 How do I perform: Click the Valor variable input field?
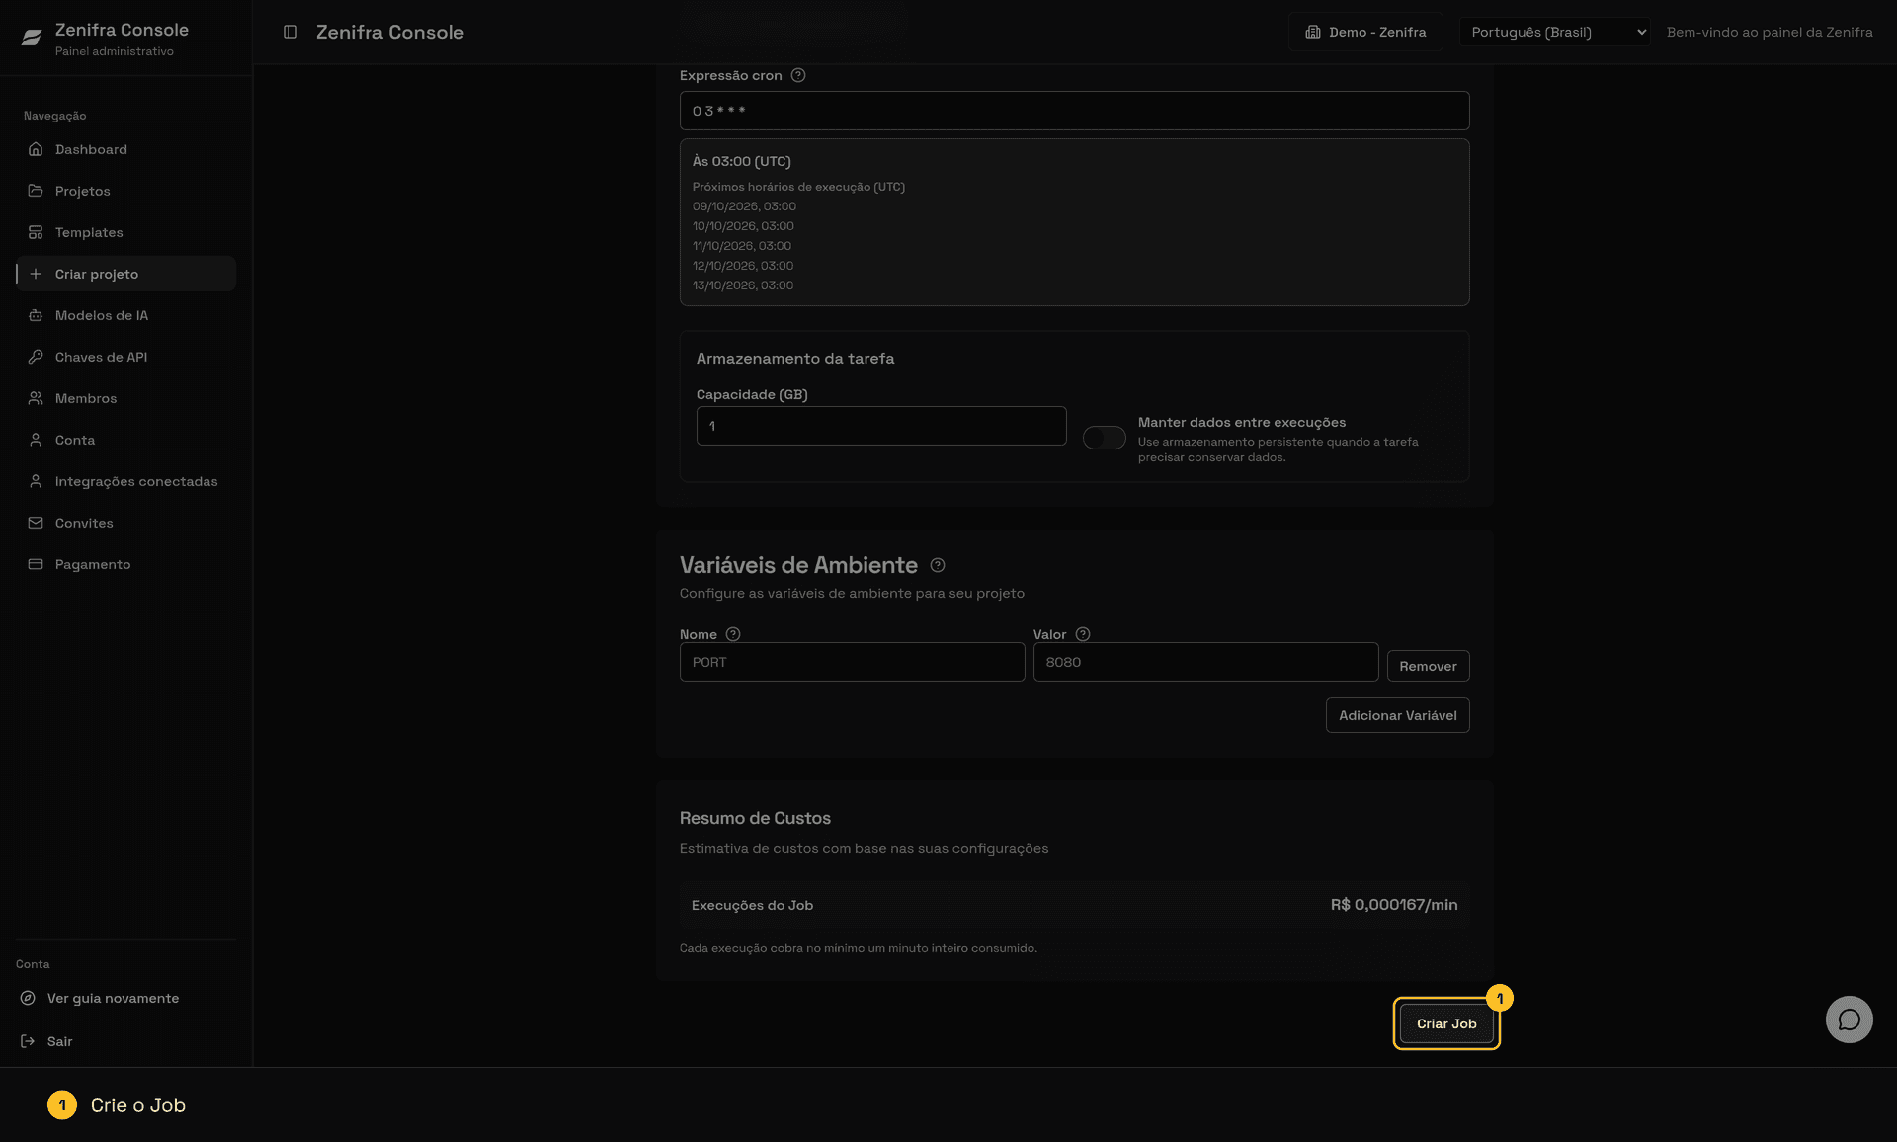1205,662
